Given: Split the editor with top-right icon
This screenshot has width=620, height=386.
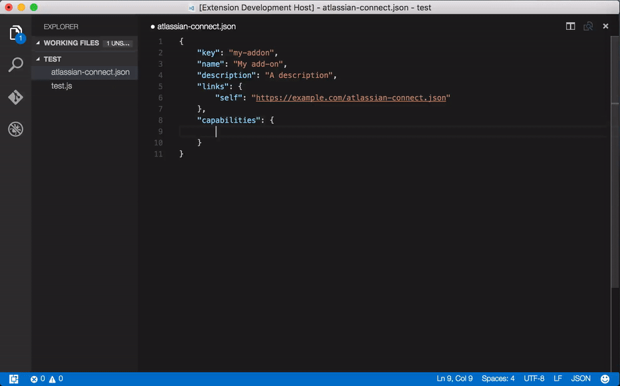Looking at the screenshot, I should click(x=571, y=27).
